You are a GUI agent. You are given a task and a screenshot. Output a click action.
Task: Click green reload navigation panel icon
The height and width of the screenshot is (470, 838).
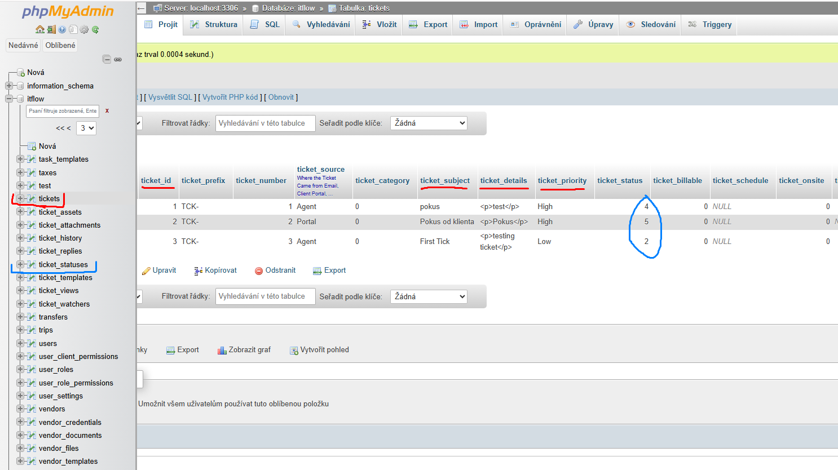point(95,29)
